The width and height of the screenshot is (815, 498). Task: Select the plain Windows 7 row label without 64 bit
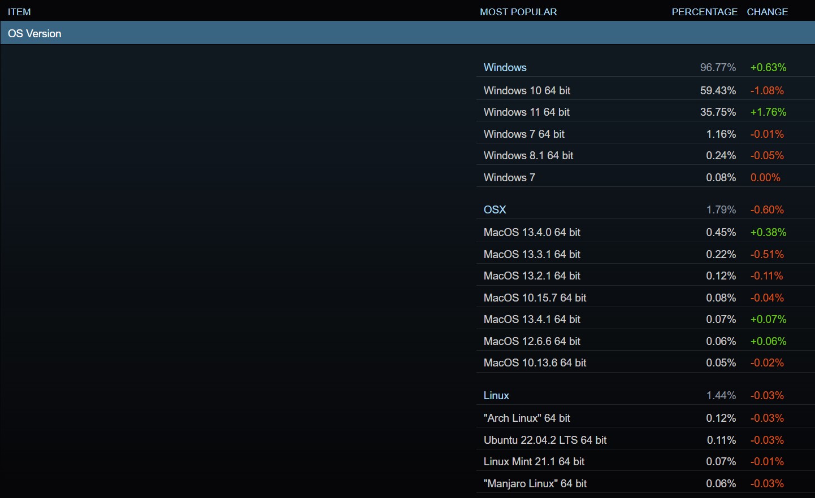tap(509, 177)
